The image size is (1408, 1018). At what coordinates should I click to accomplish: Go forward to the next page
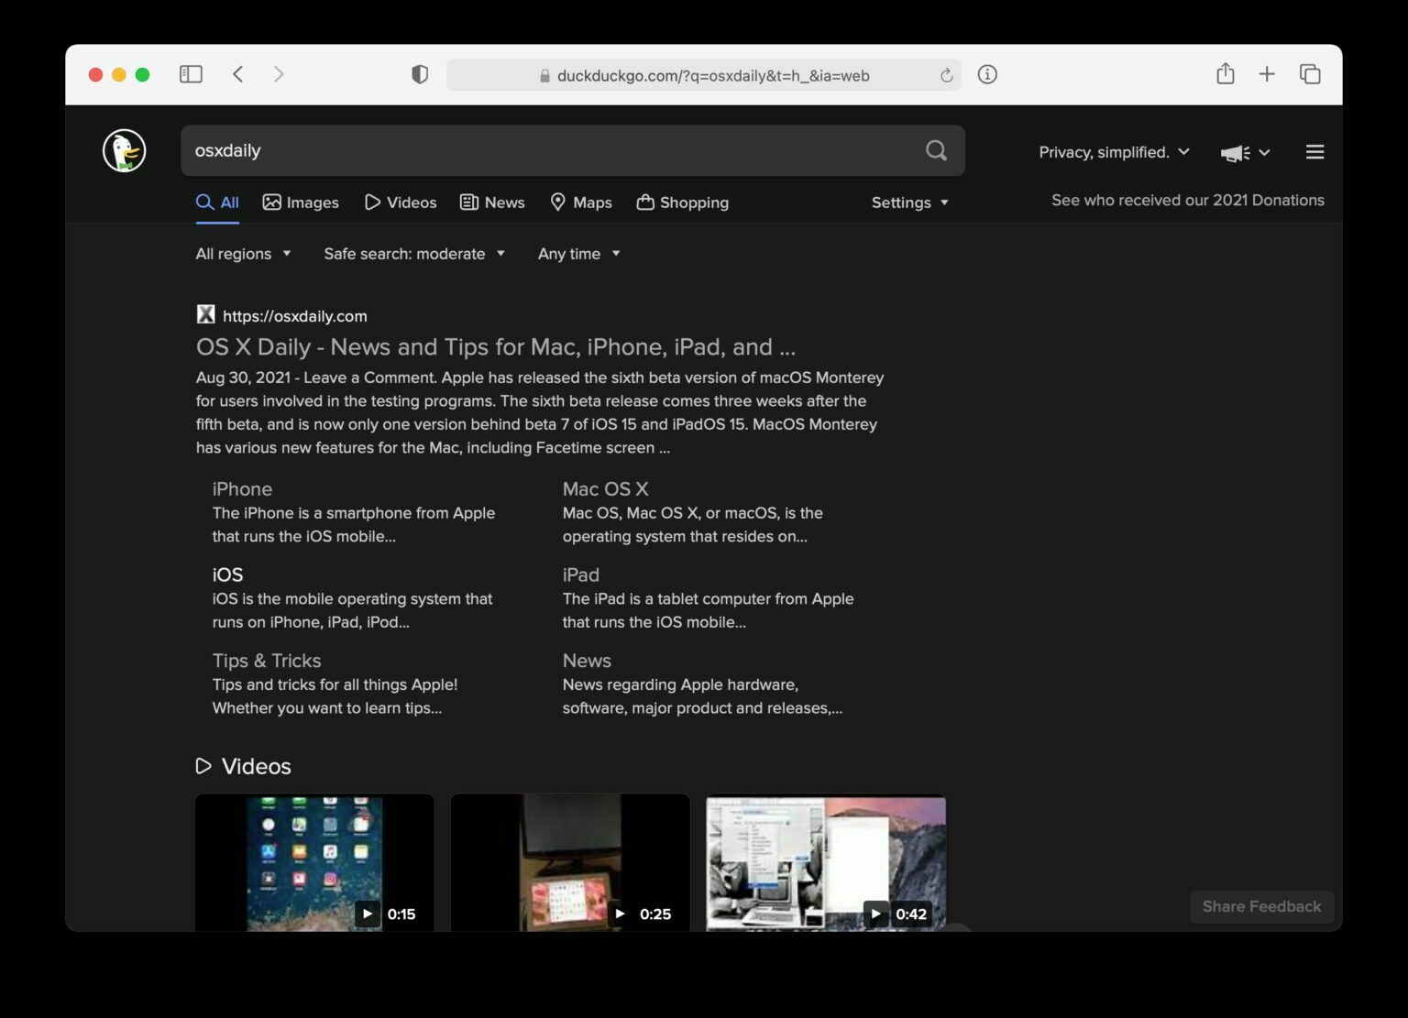(279, 74)
